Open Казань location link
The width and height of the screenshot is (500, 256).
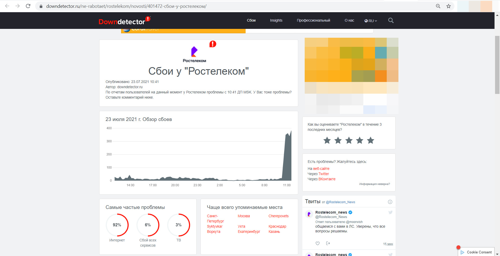(x=274, y=232)
